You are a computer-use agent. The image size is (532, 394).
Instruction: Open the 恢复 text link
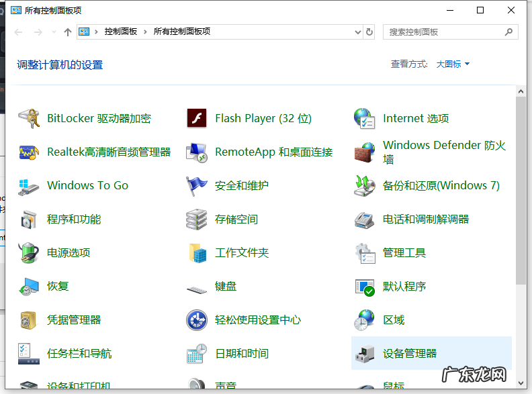[58, 286]
